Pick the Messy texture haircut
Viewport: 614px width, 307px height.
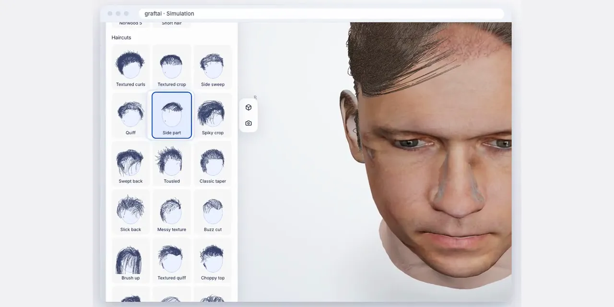[x=172, y=212]
